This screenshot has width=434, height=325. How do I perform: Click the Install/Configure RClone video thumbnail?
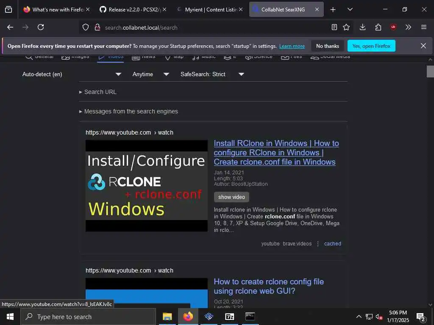click(x=146, y=186)
